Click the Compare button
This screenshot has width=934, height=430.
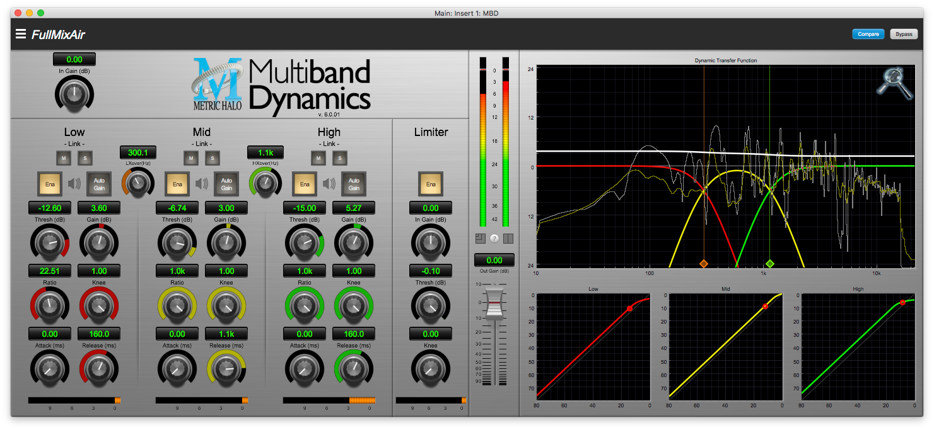868,34
